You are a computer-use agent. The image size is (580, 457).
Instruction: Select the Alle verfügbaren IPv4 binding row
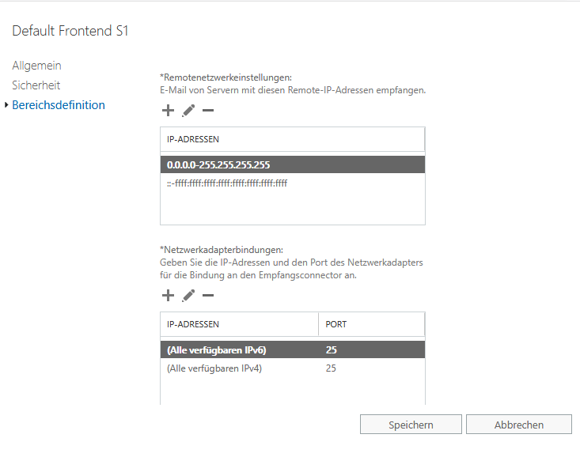coord(293,368)
